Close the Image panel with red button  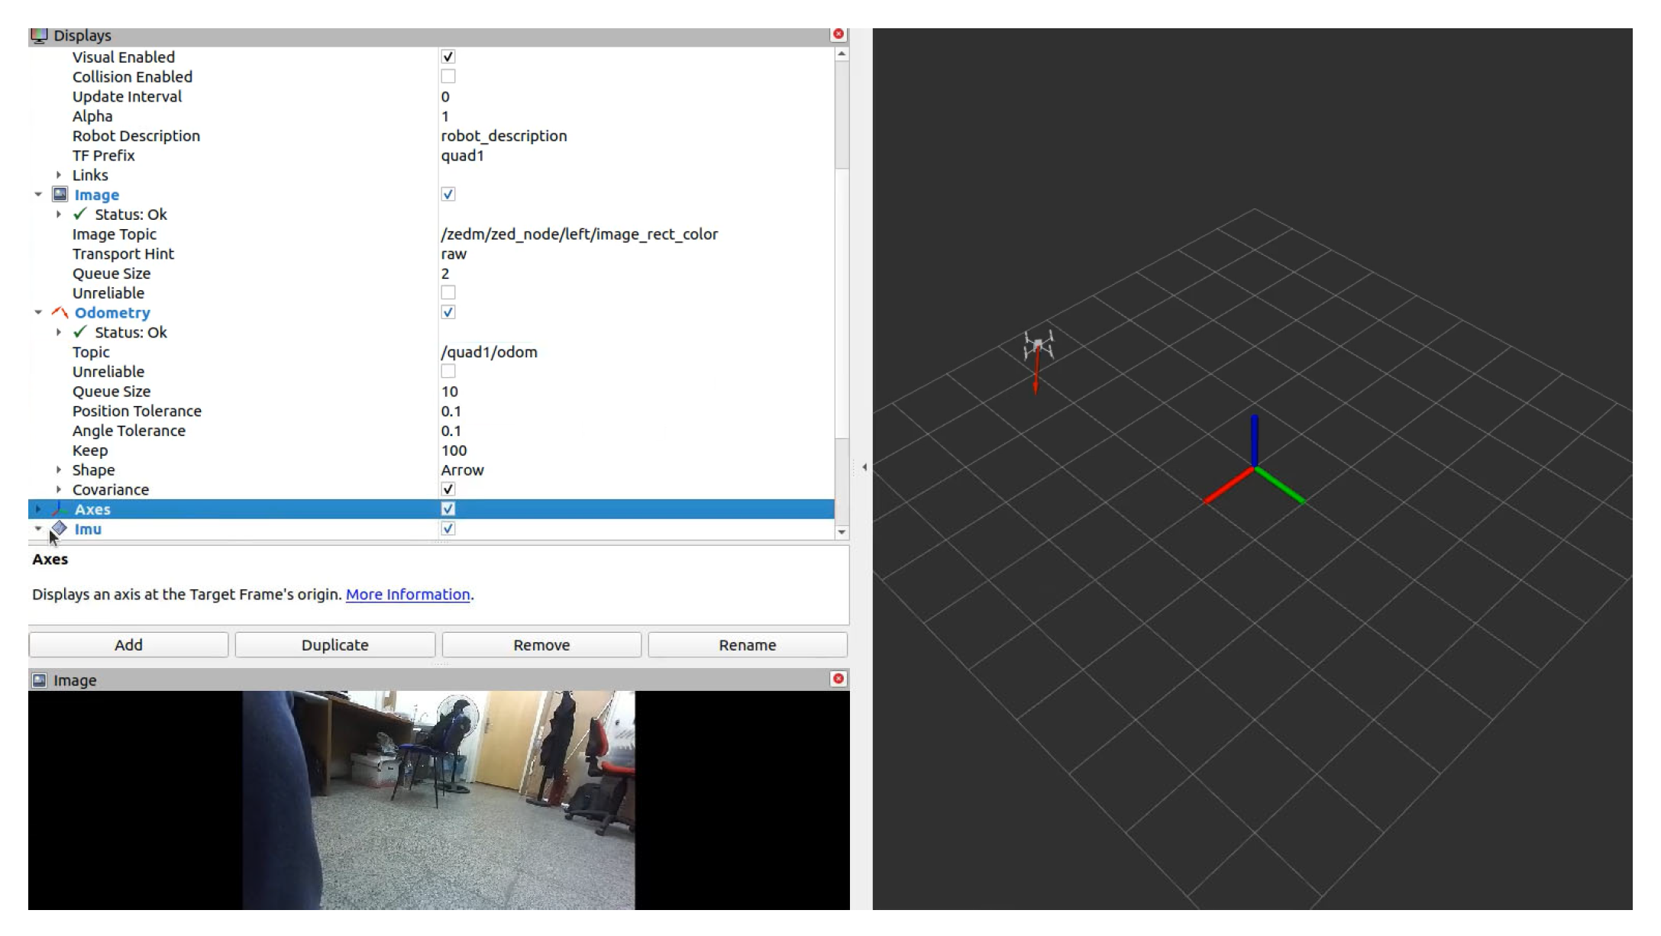[838, 679]
